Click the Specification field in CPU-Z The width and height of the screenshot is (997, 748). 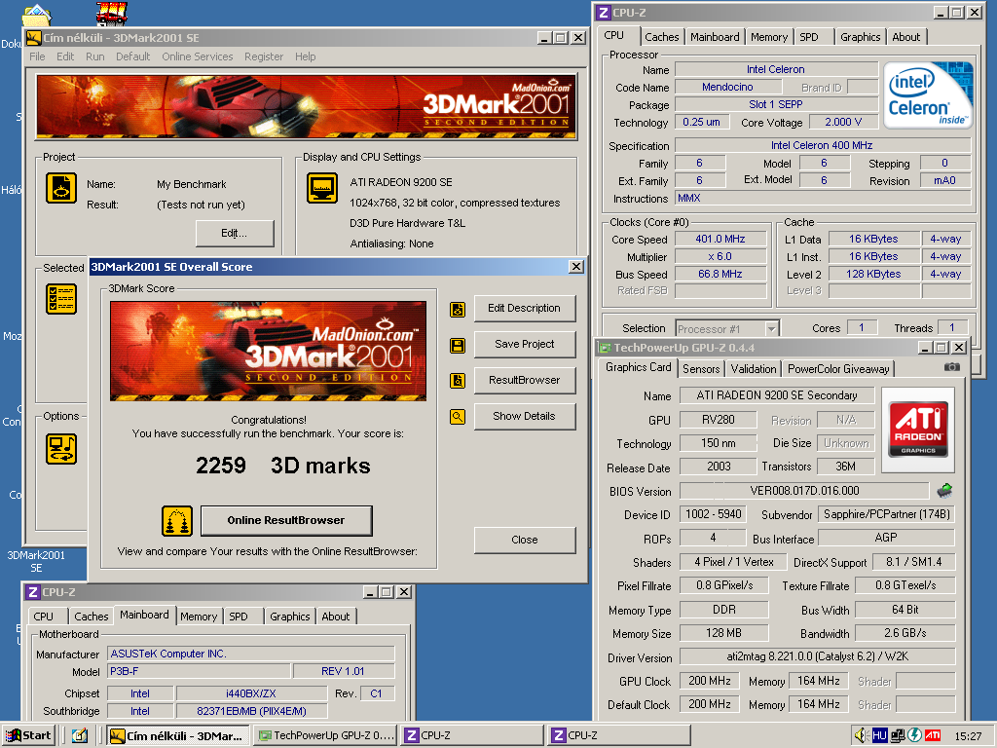(822, 146)
